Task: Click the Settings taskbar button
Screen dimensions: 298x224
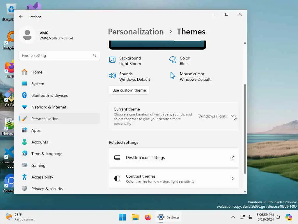Action: (x=168, y=217)
